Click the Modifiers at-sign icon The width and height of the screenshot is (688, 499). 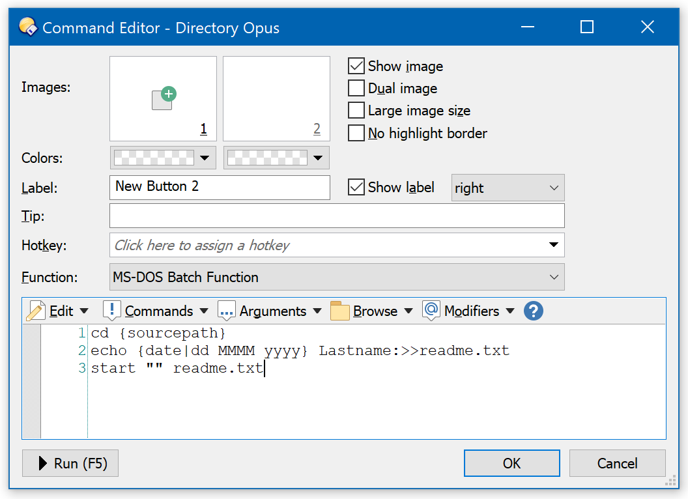pos(431,311)
